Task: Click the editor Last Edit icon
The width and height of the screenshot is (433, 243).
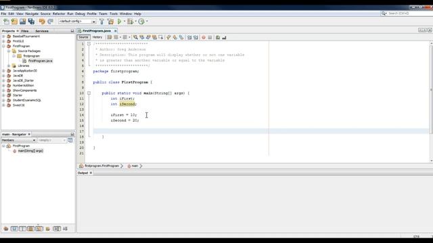Action: tap(110, 37)
